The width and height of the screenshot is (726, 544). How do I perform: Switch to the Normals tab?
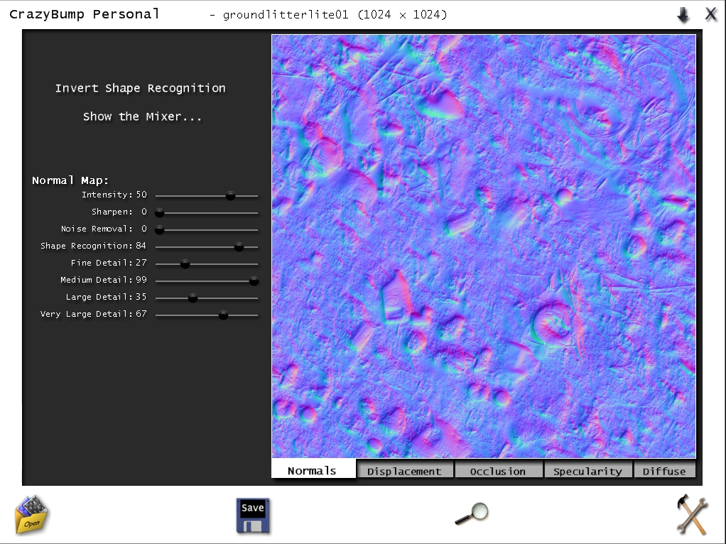click(313, 470)
